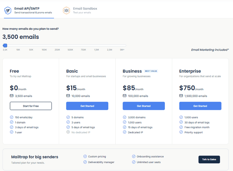Click check icon next to 3 users
233x171 pixels.
pos(68,122)
